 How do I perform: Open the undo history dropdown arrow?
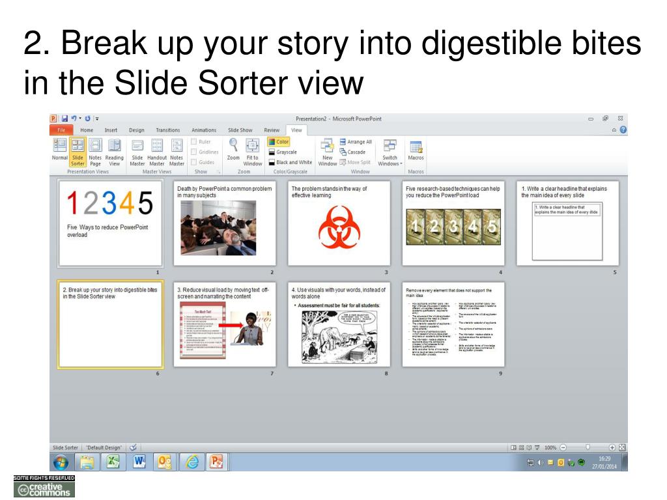(x=80, y=118)
